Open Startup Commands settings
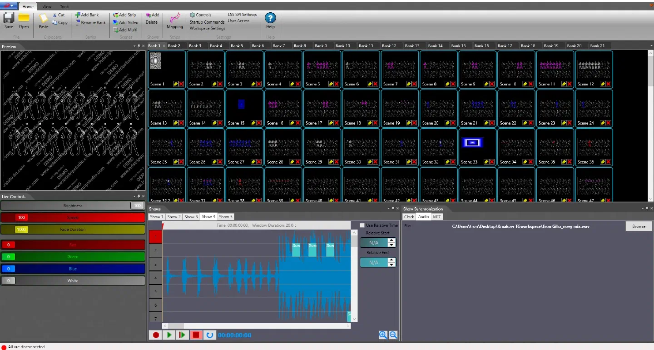The height and width of the screenshot is (350, 654). point(207,22)
